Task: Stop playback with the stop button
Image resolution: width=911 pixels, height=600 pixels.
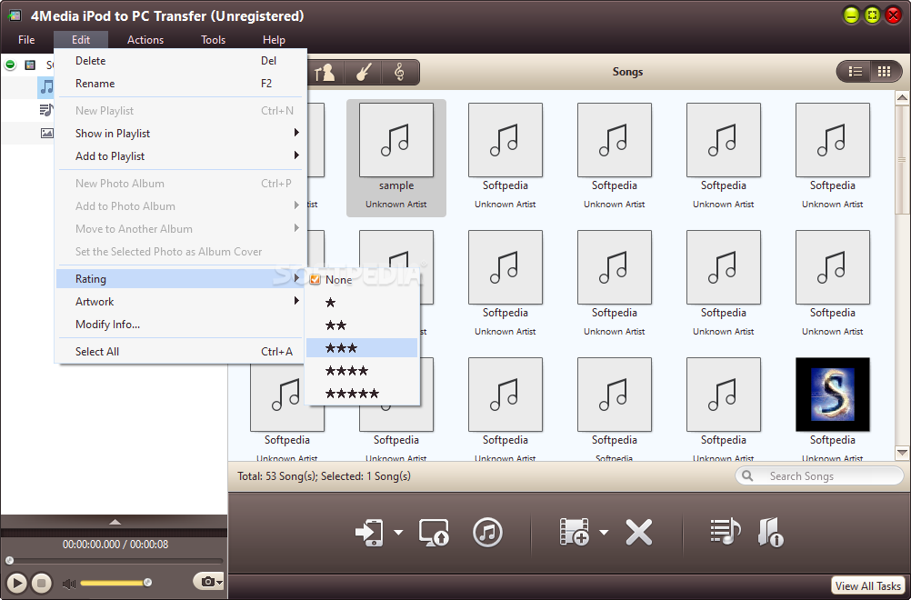Action: click(x=41, y=583)
